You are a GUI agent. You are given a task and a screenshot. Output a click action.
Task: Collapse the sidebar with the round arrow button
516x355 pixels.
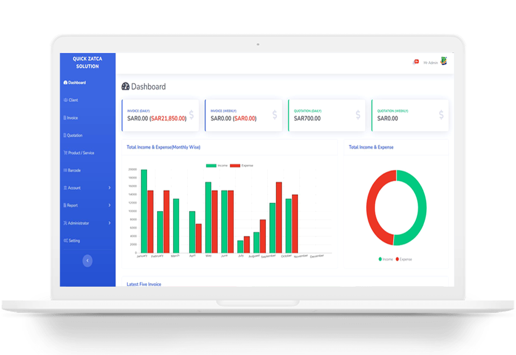(87, 260)
